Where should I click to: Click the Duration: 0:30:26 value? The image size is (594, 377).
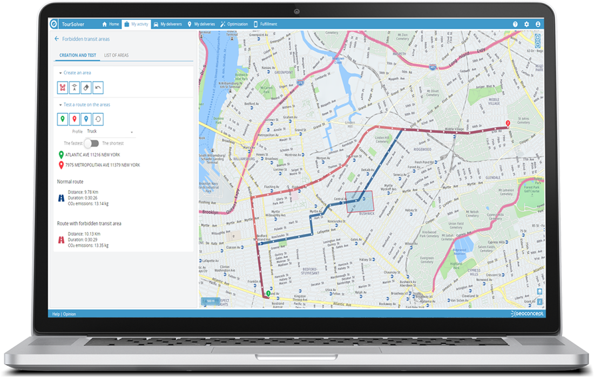(x=83, y=197)
